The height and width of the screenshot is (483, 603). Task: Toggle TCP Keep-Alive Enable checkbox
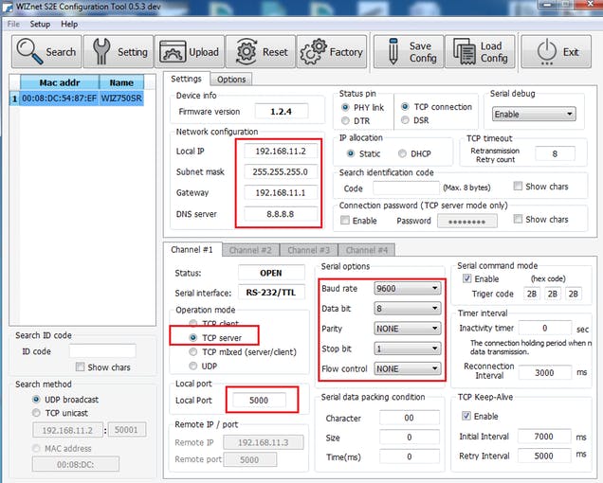tap(466, 416)
